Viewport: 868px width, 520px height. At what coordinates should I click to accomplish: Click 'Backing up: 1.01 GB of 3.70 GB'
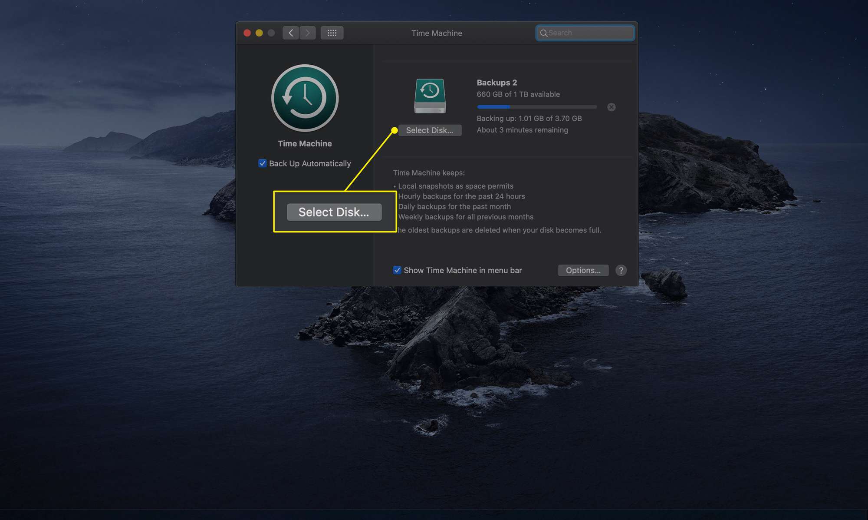pos(529,118)
